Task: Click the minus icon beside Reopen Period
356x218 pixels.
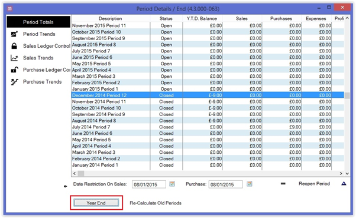Action: 283,184
